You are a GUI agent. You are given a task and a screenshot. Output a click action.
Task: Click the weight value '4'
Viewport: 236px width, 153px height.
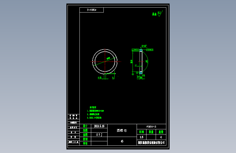tap(161, 137)
